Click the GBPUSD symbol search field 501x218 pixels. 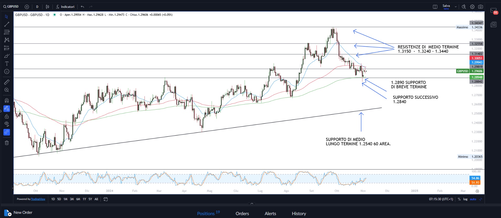coord(11,7)
